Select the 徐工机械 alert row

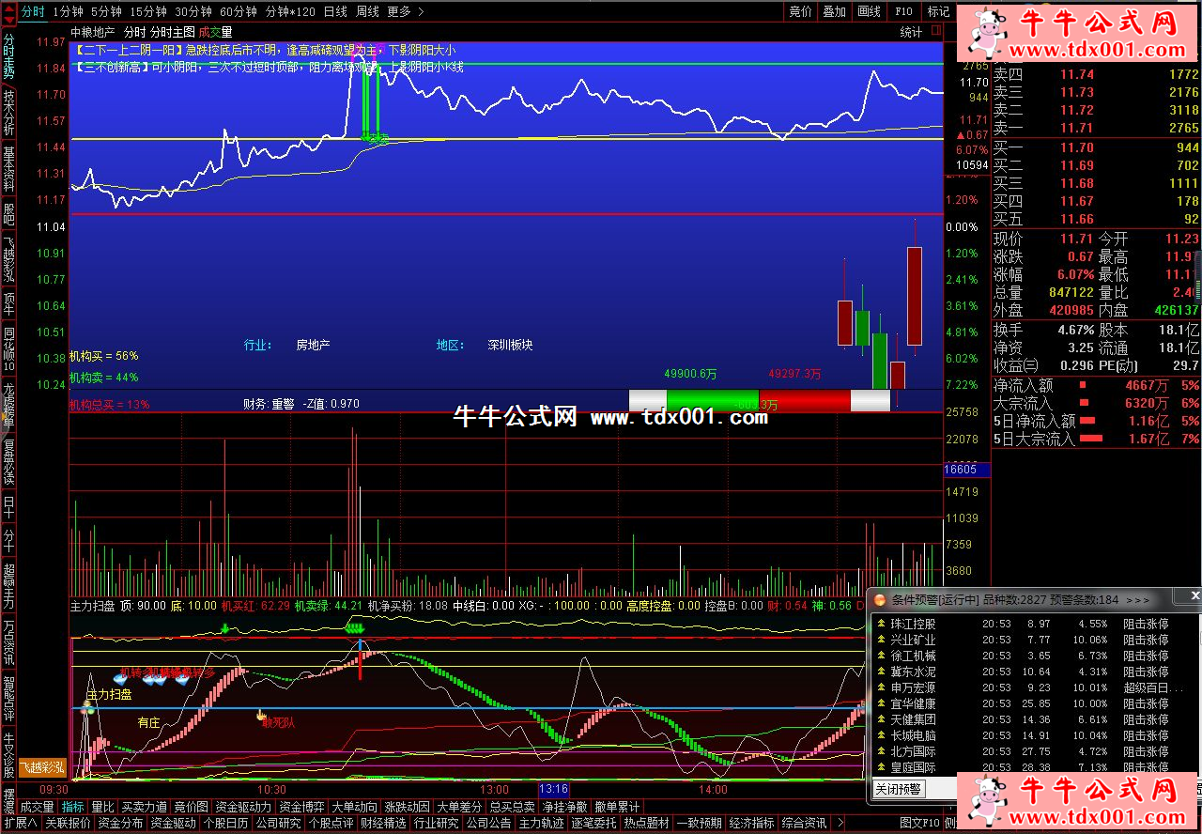1034,656
